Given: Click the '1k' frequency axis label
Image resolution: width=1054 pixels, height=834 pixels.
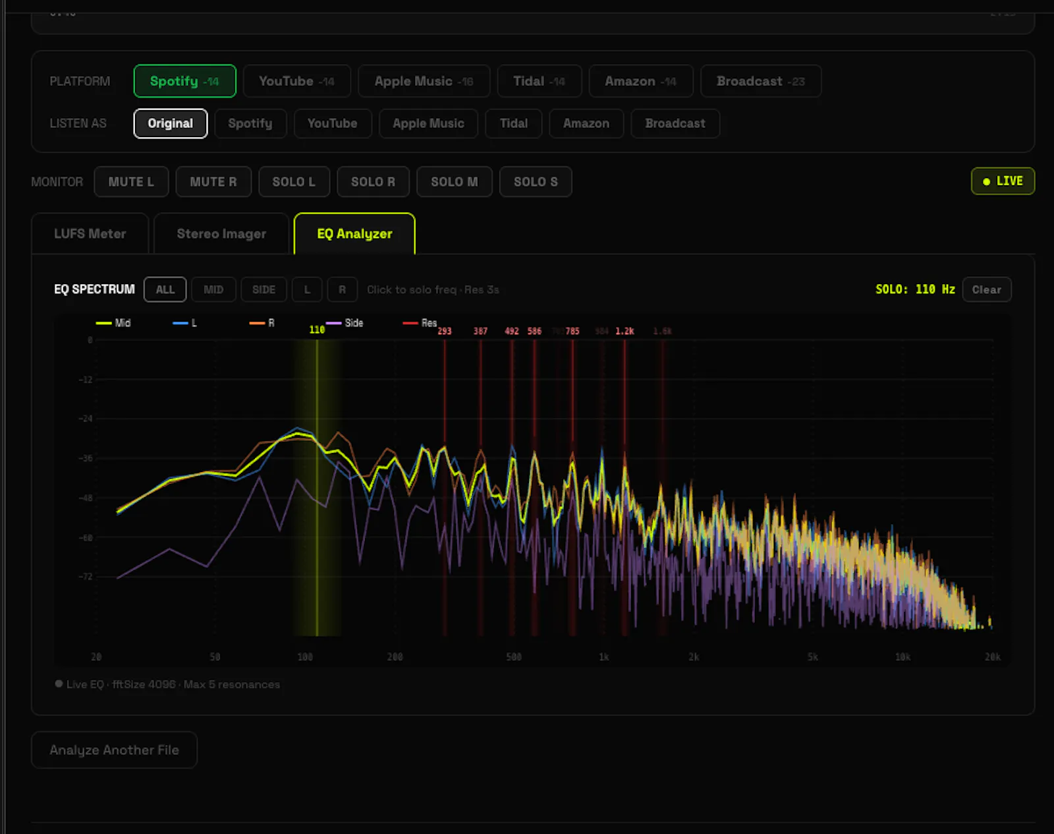Looking at the screenshot, I should click(603, 657).
